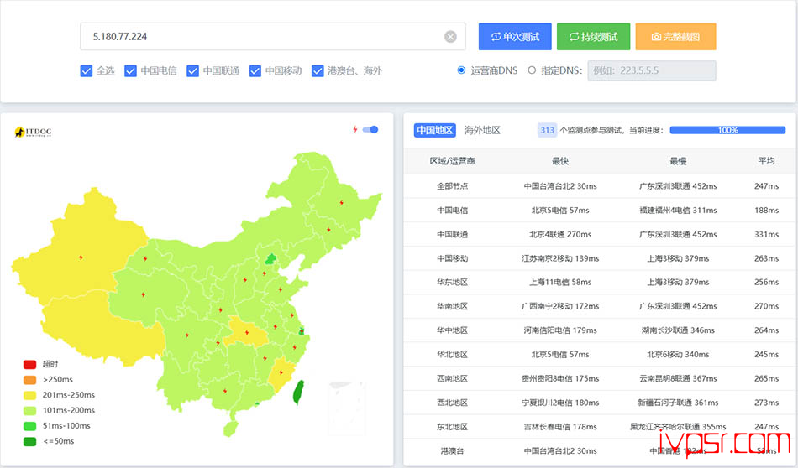This screenshot has width=798, height=468.
Task: Select the 中国电信 table row label
Action: 452,211
